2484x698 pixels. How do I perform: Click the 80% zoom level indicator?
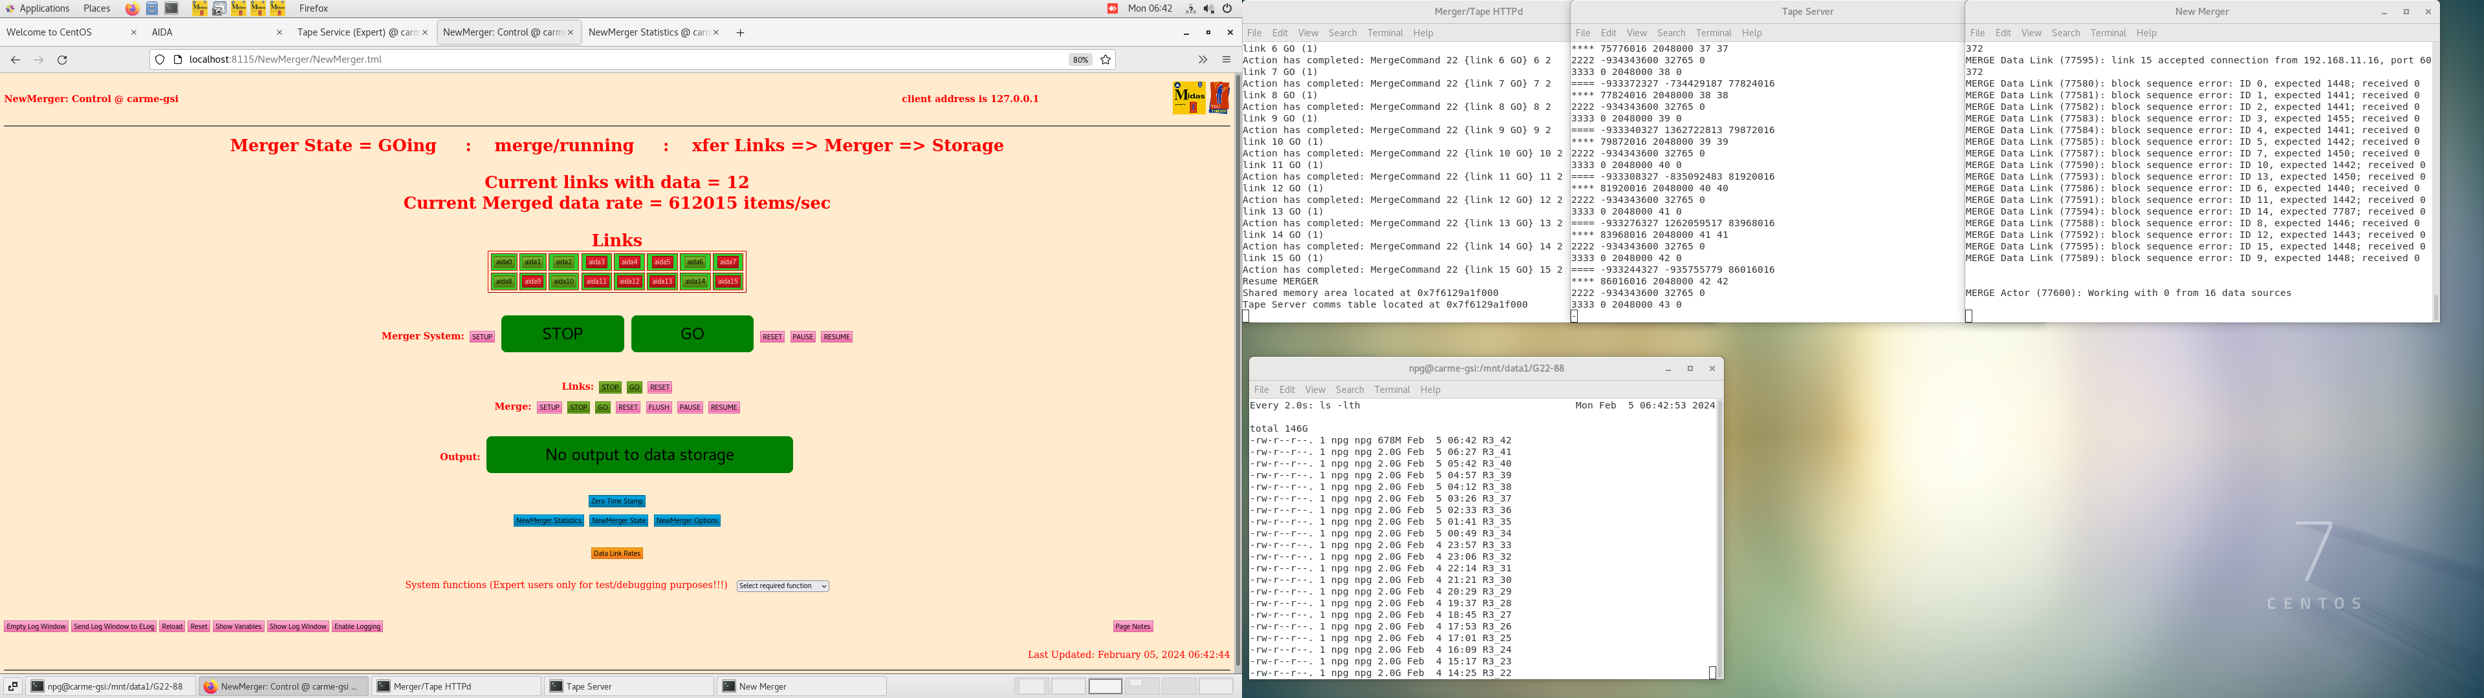1080,59
